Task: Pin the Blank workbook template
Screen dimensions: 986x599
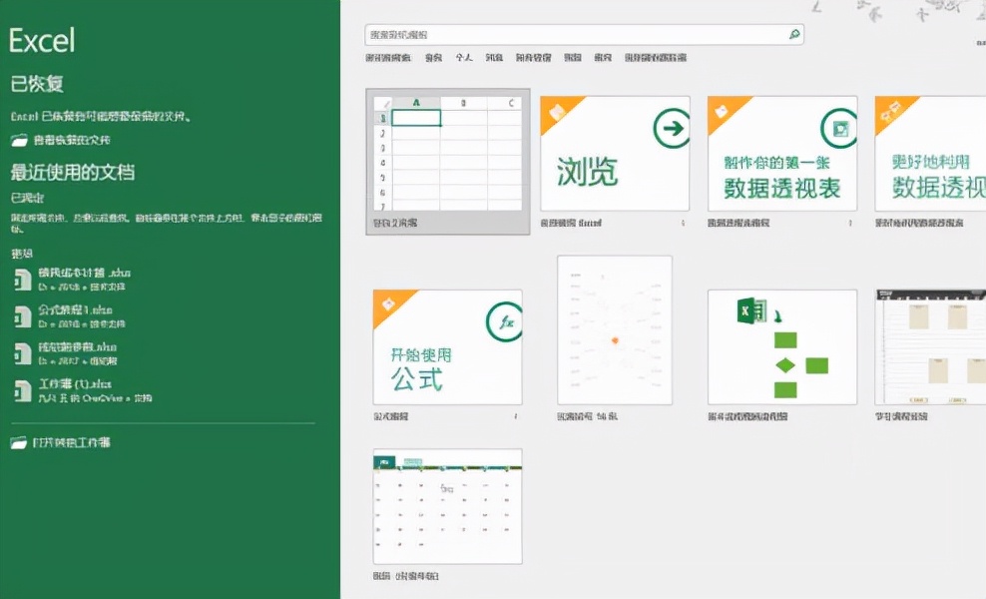Action: pos(517,222)
